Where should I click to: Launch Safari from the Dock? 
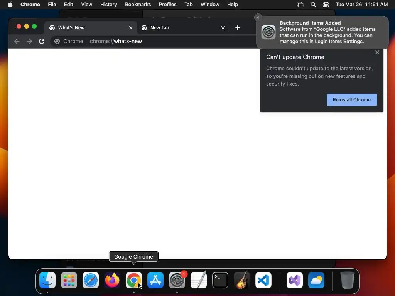pyautogui.click(x=91, y=280)
